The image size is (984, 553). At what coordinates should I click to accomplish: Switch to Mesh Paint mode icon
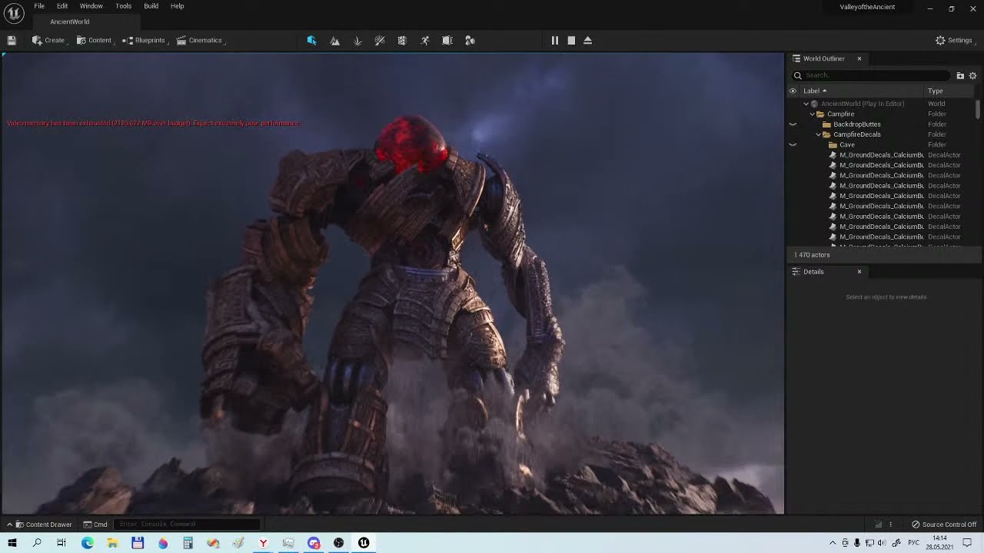pyautogui.click(x=380, y=41)
